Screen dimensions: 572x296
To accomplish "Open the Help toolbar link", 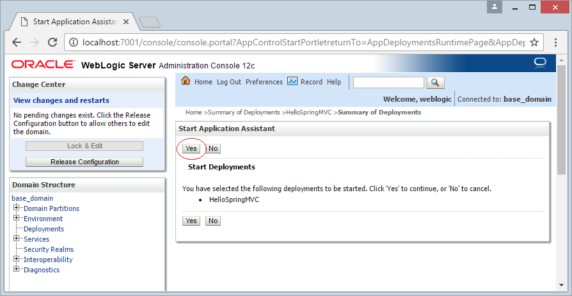I will [334, 82].
